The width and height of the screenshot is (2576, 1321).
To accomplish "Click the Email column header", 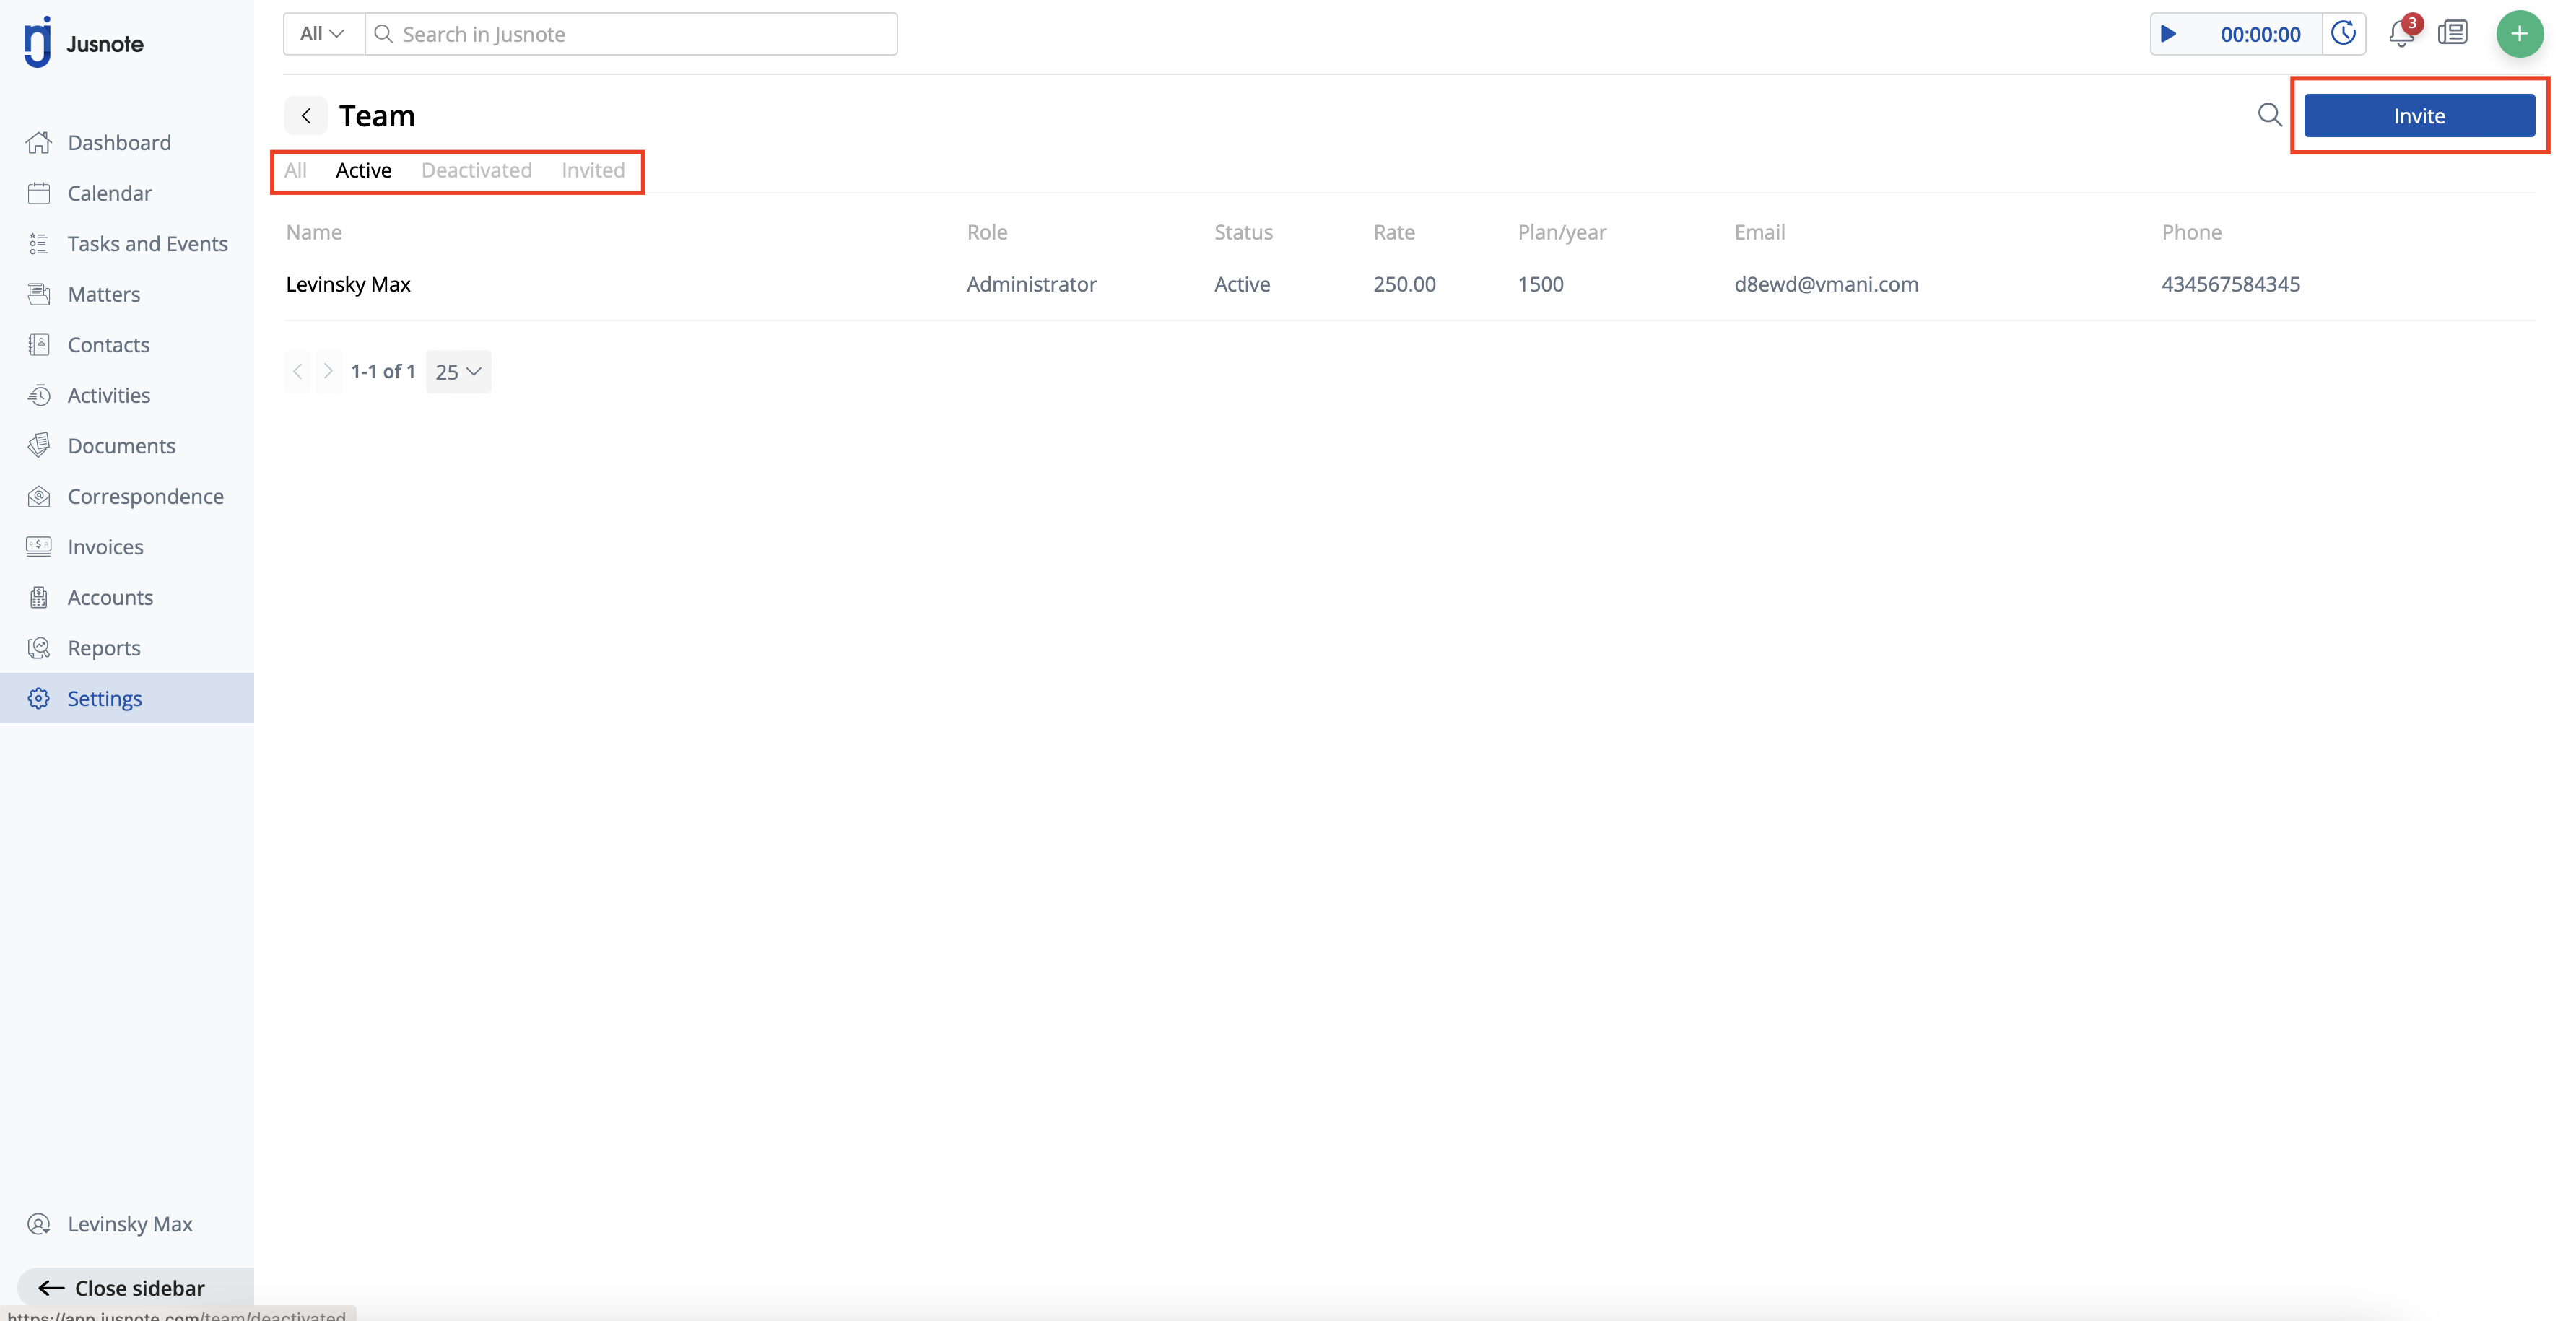I will (1759, 232).
